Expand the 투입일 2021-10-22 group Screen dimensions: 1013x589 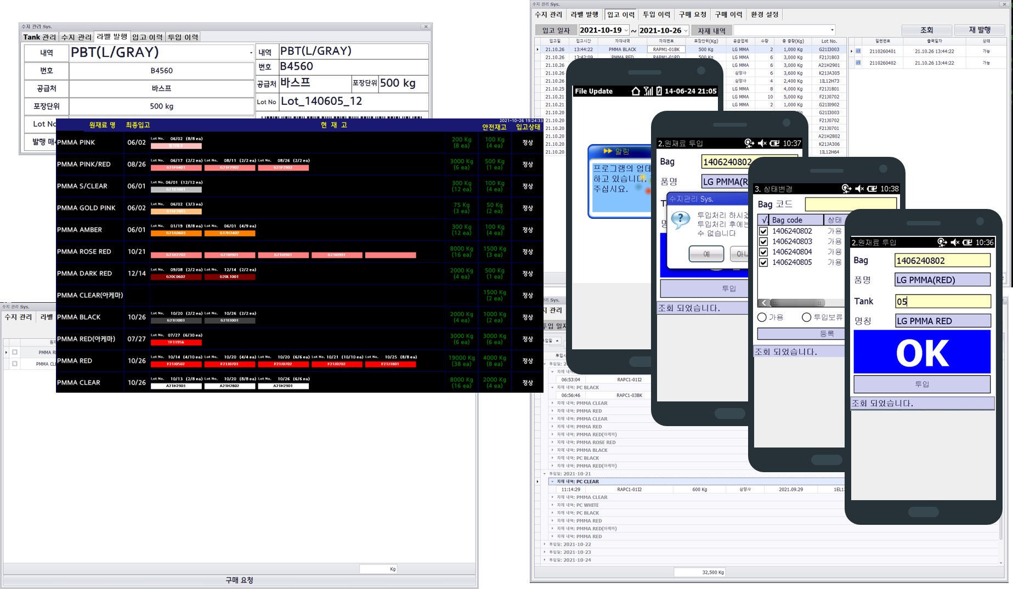point(545,545)
